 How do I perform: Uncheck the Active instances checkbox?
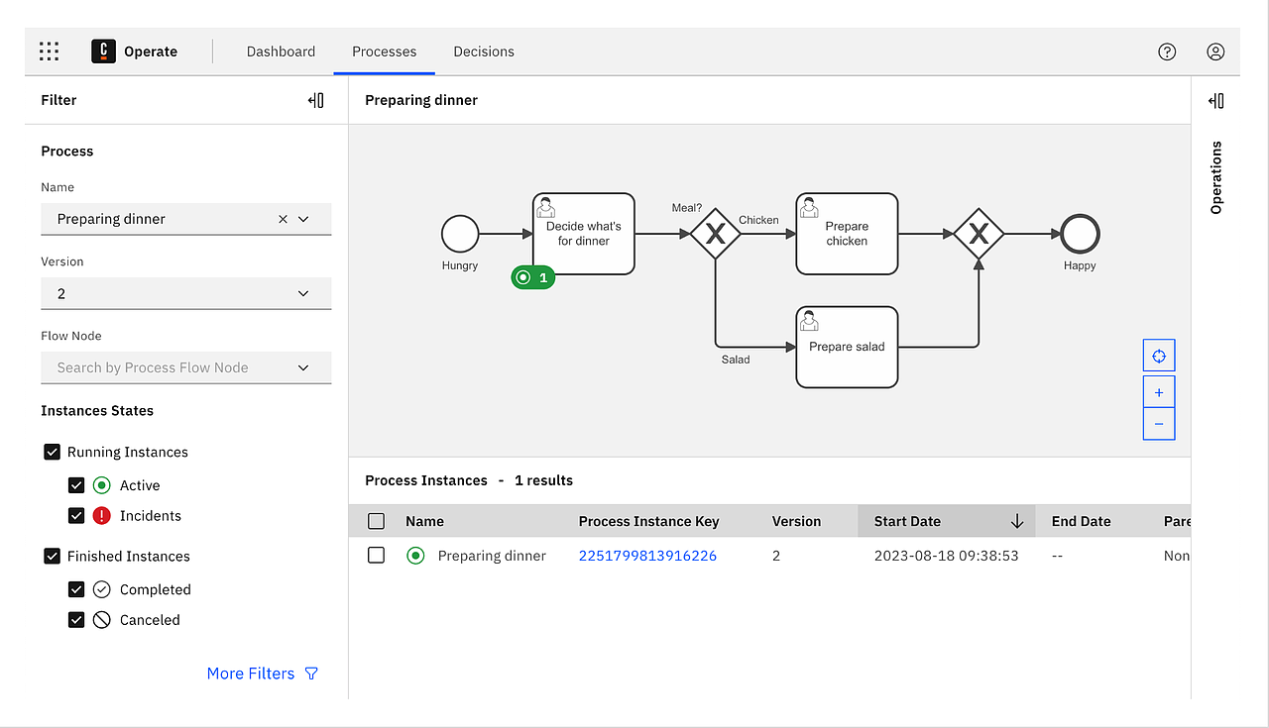[x=76, y=485]
